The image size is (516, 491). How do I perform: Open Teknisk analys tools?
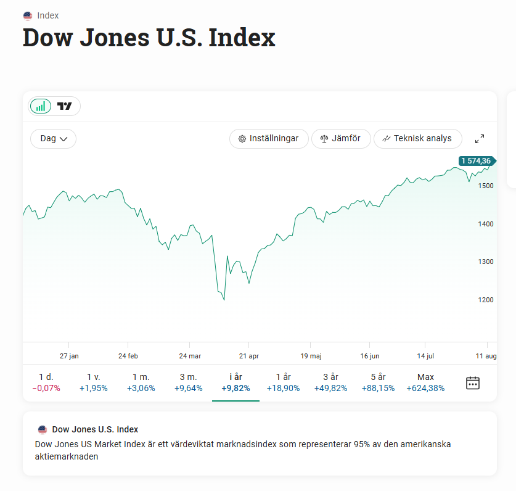[x=417, y=139]
